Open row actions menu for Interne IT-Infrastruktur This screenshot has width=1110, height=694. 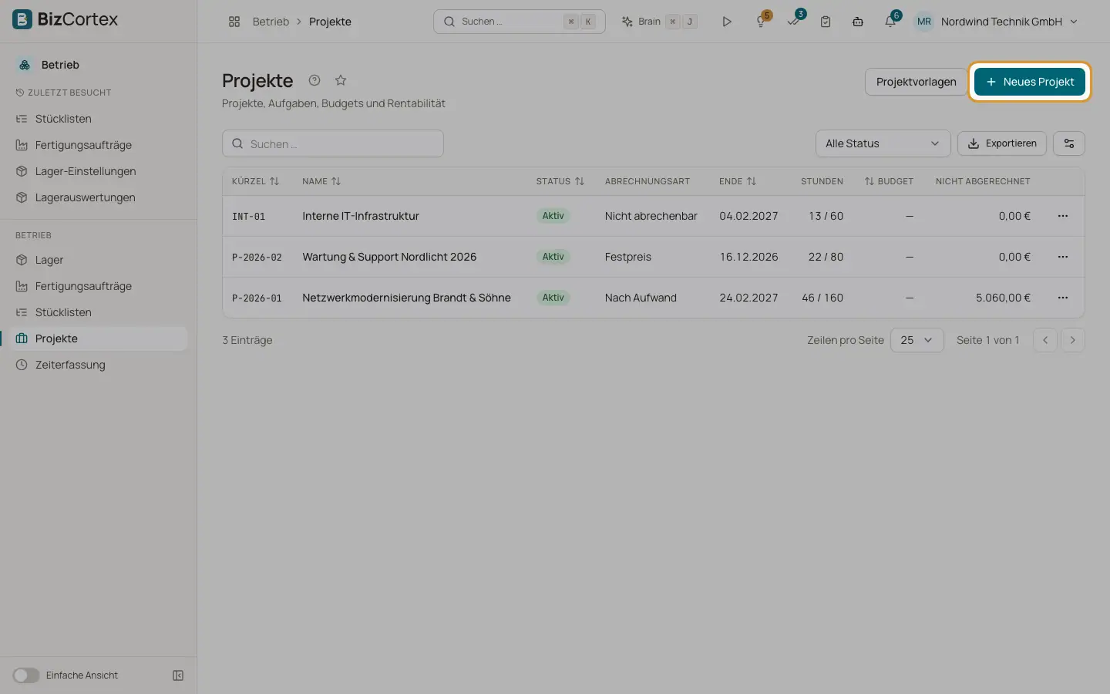click(x=1063, y=216)
